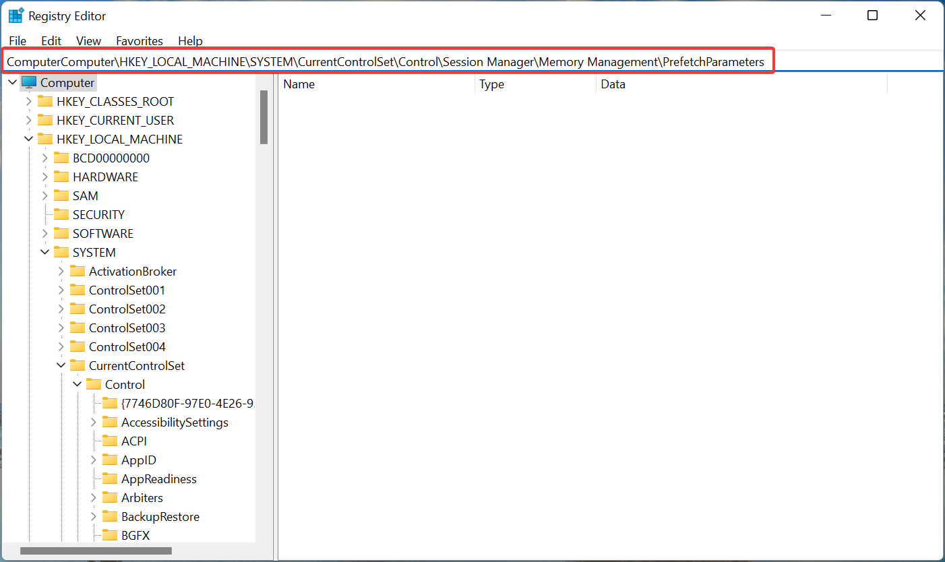The width and height of the screenshot is (945, 562).
Task: Click the AppReadiness folder icon
Action: click(109, 478)
